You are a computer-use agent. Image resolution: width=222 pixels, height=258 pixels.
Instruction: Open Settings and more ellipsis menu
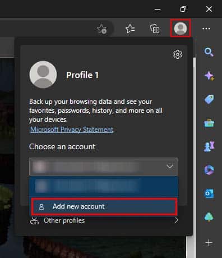[x=206, y=29]
